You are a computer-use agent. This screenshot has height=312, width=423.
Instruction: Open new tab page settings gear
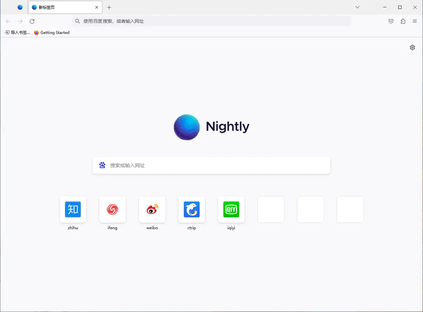pos(412,47)
